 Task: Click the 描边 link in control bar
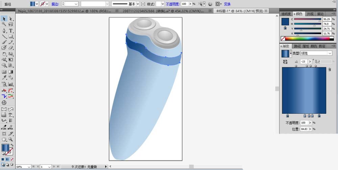(55, 4)
